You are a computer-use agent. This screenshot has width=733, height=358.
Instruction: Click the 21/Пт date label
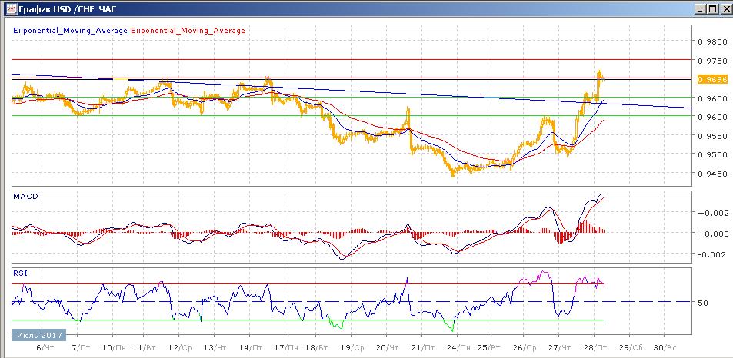[425, 348]
